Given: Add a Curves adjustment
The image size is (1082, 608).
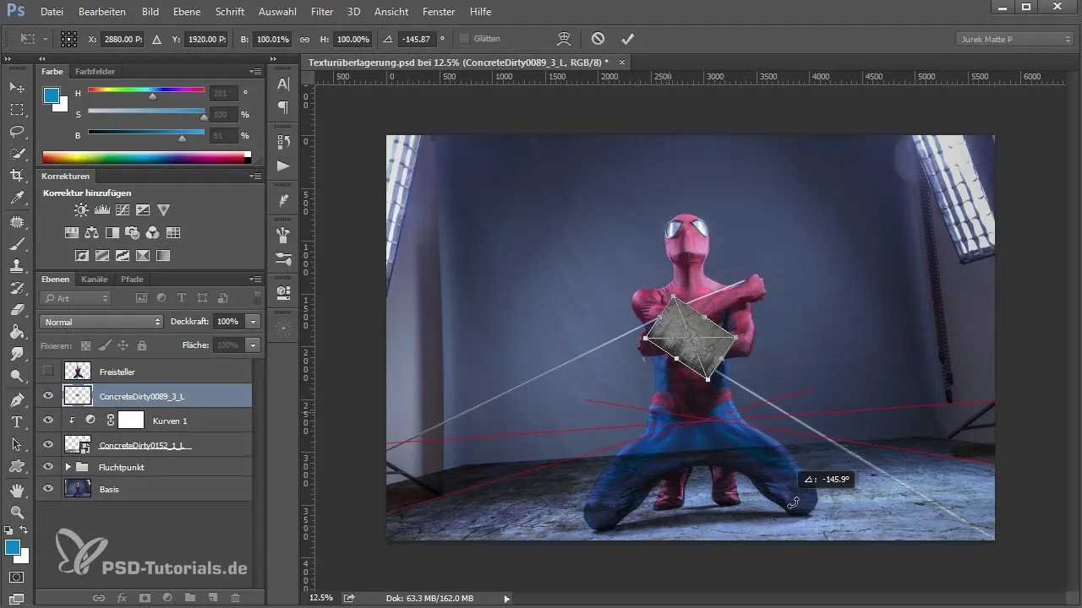Looking at the screenshot, I should 123,209.
